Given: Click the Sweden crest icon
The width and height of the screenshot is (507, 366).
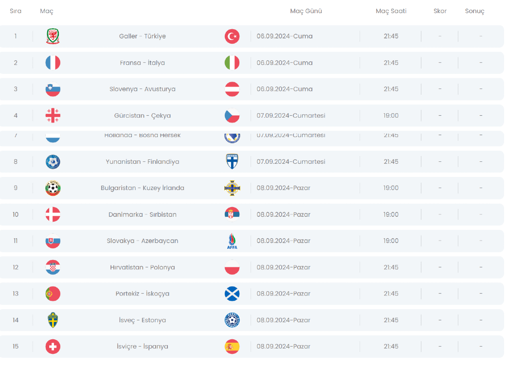Looking at the screenshot, I should coord(53,320).
